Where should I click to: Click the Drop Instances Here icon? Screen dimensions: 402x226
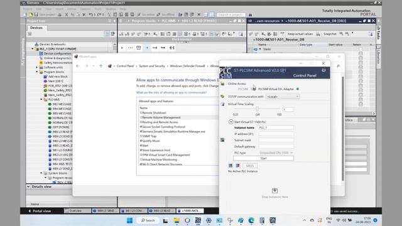274,190
